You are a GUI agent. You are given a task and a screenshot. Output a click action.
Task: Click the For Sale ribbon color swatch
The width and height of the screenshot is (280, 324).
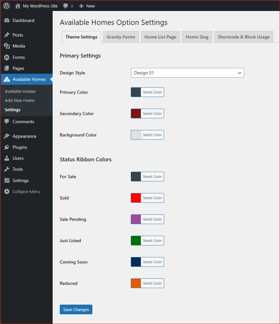coord(136,177)
